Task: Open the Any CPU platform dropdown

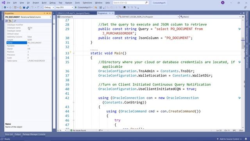Action: pyautogui.click(x=64, y=7)
